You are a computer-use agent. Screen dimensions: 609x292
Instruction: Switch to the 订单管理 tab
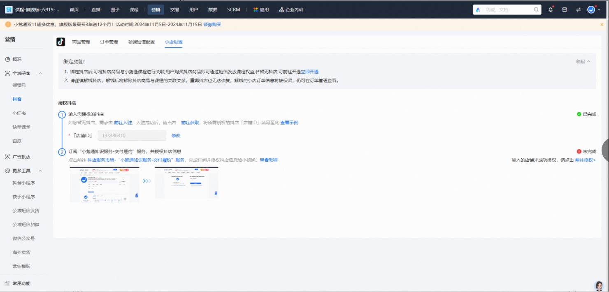[109, 42]
